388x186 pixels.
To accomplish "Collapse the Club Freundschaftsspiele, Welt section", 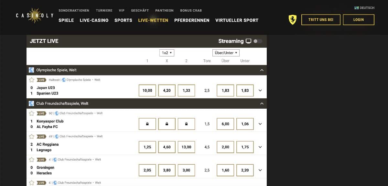I will (262, 103).
